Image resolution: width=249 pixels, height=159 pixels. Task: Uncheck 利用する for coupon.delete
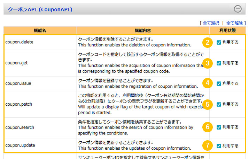pyautogui.click(x=219, y=43)
